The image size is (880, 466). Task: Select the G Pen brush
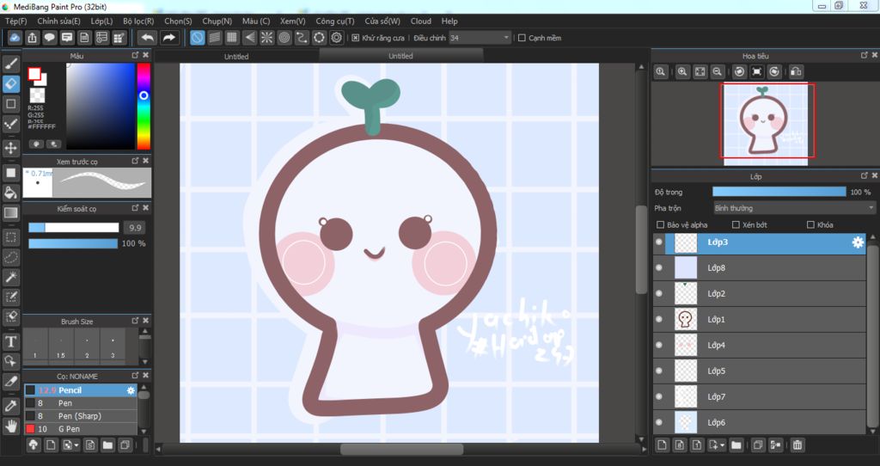(x=80, y=429)
